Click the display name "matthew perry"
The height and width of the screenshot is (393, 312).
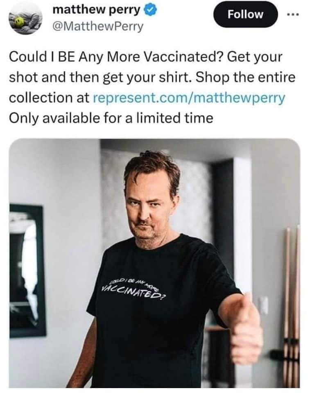[97, 10]
